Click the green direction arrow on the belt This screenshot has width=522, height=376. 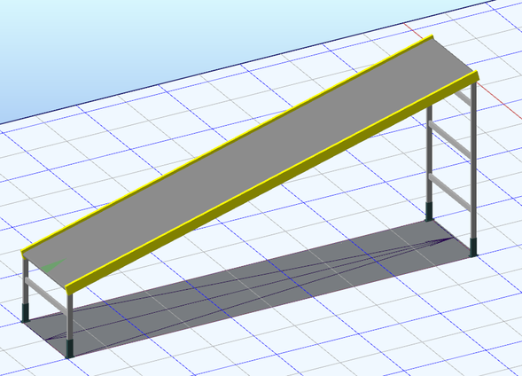click(x=53, y=265)
